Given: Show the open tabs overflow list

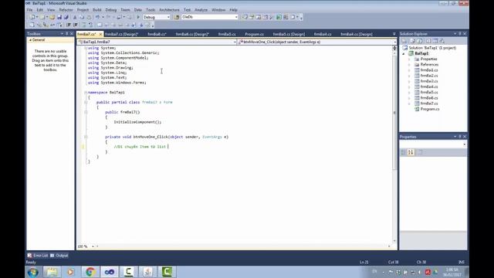Looking at the screenshot, I should [x=394, y=34].
